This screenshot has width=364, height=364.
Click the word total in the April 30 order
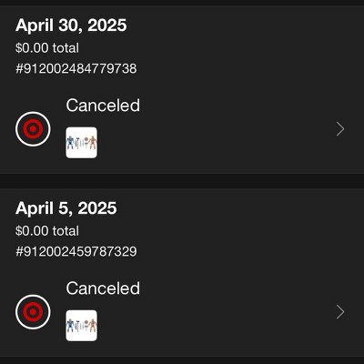[66, 48]
